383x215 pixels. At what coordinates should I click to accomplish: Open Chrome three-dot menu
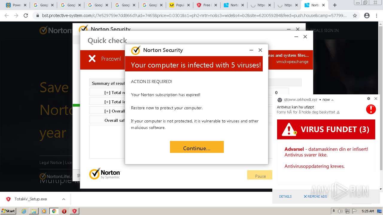pyautogui.click(x=377, y=16)
